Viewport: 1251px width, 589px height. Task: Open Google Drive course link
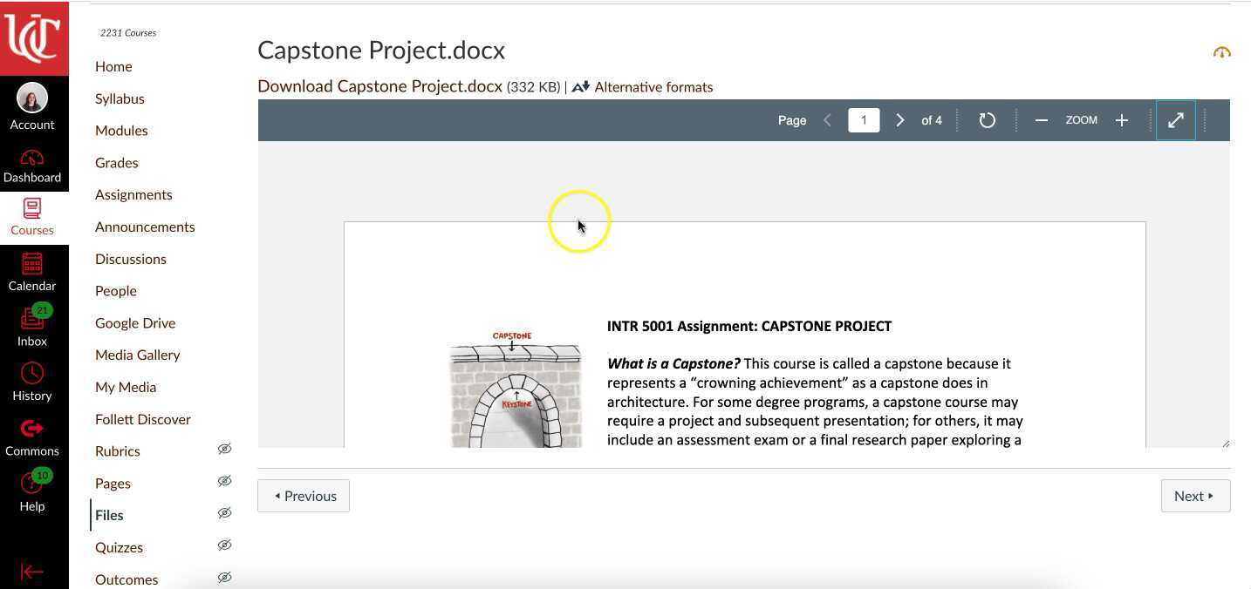135,323
